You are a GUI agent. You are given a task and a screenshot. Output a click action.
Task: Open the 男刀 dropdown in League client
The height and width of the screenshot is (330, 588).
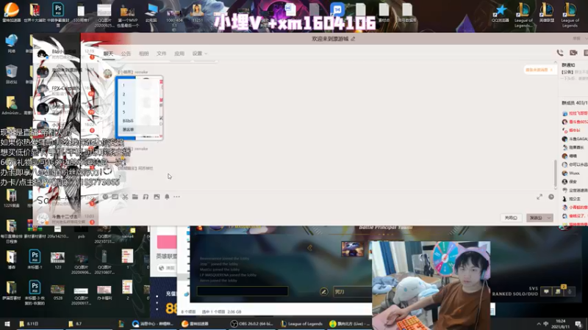[353, 291]
